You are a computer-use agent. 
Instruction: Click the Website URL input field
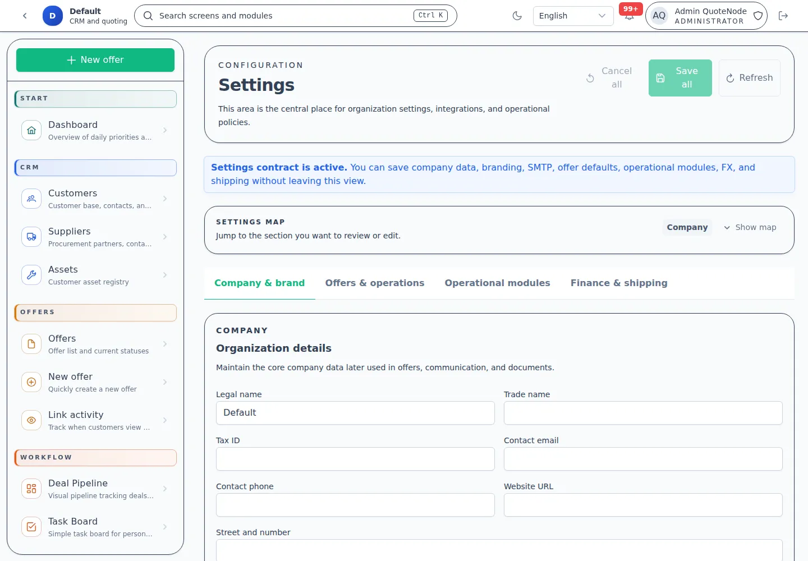643,505
